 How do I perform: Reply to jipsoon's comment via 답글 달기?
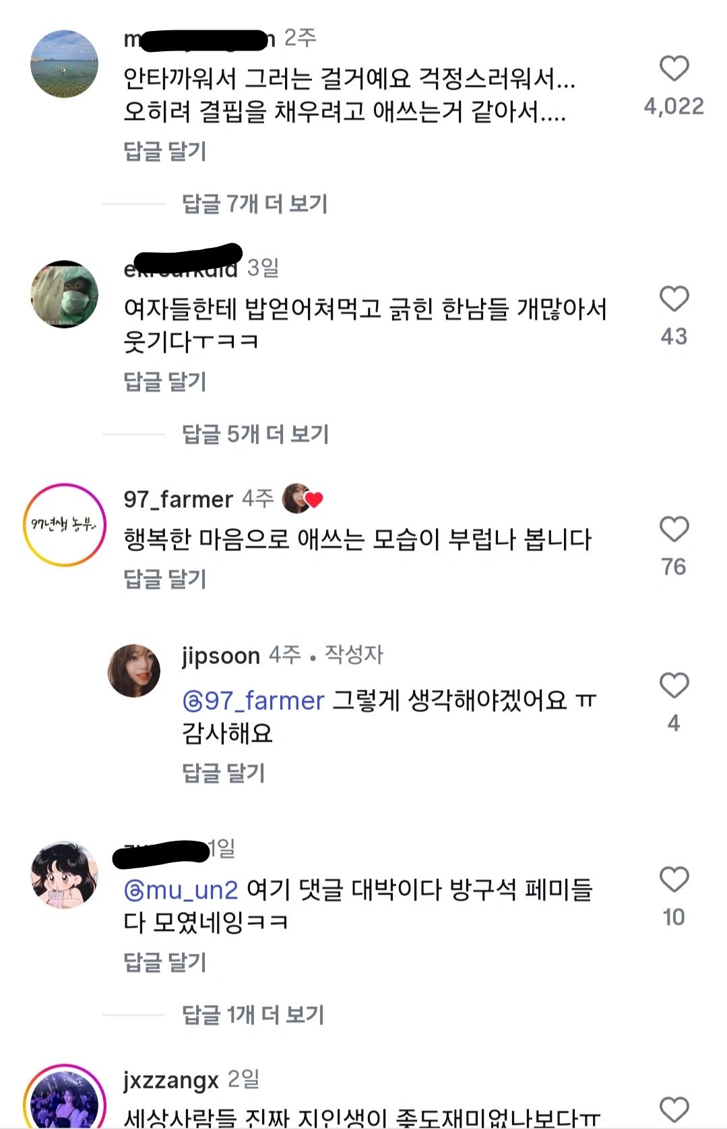pyautogui.click(x=224, y=773)
